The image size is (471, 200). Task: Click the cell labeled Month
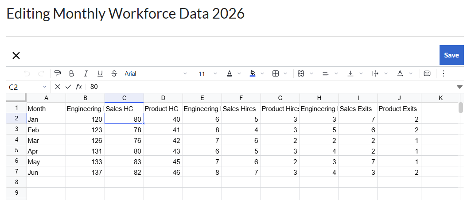[x=46, y=108]
